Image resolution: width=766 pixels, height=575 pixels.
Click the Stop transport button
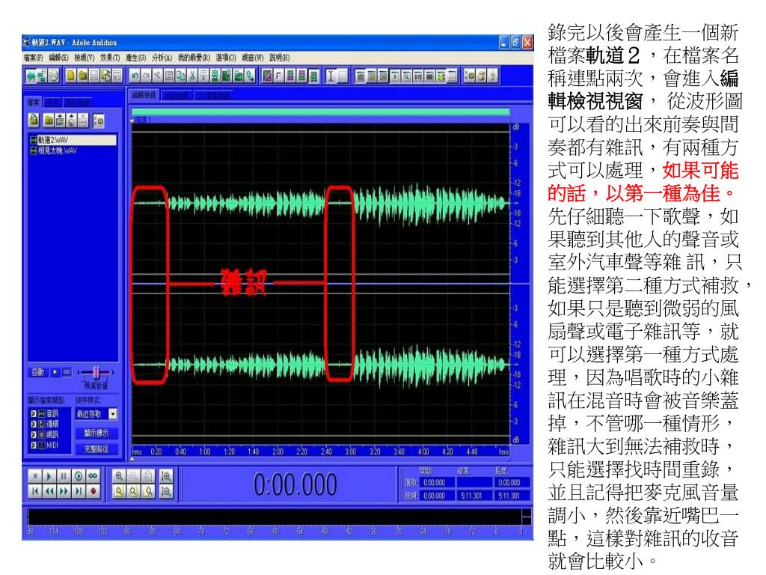[34, 475]
